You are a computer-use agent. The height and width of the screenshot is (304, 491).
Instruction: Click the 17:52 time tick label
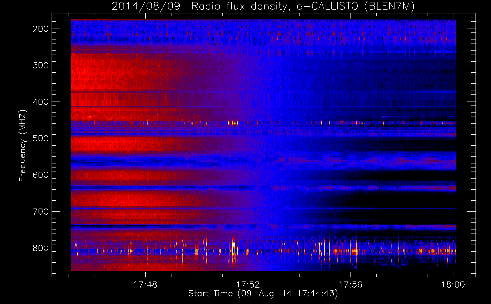click(x=248, y=285)
